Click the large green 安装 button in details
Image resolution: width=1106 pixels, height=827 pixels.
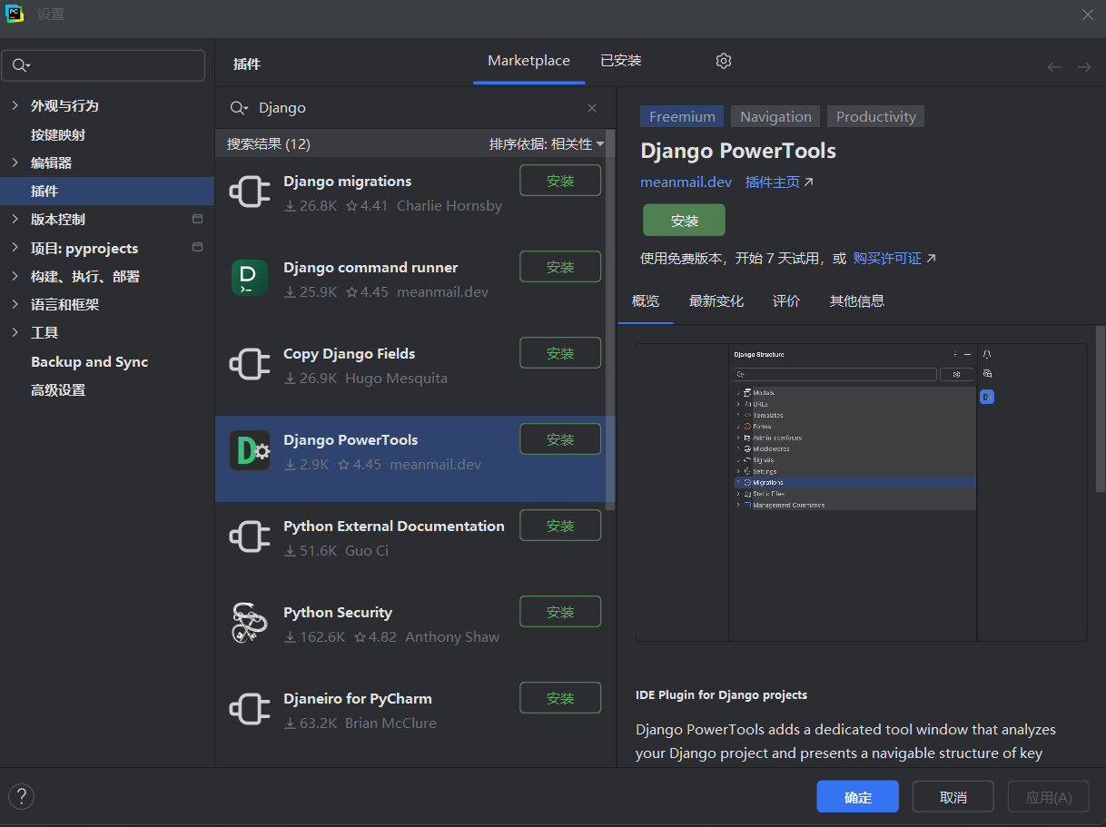(684, 221)
